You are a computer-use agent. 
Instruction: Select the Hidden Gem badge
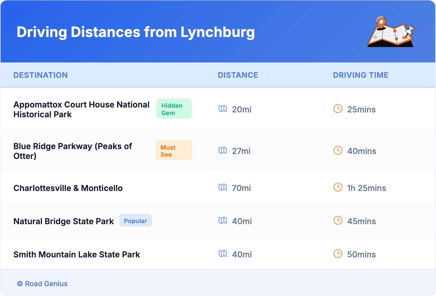[174, 109]
